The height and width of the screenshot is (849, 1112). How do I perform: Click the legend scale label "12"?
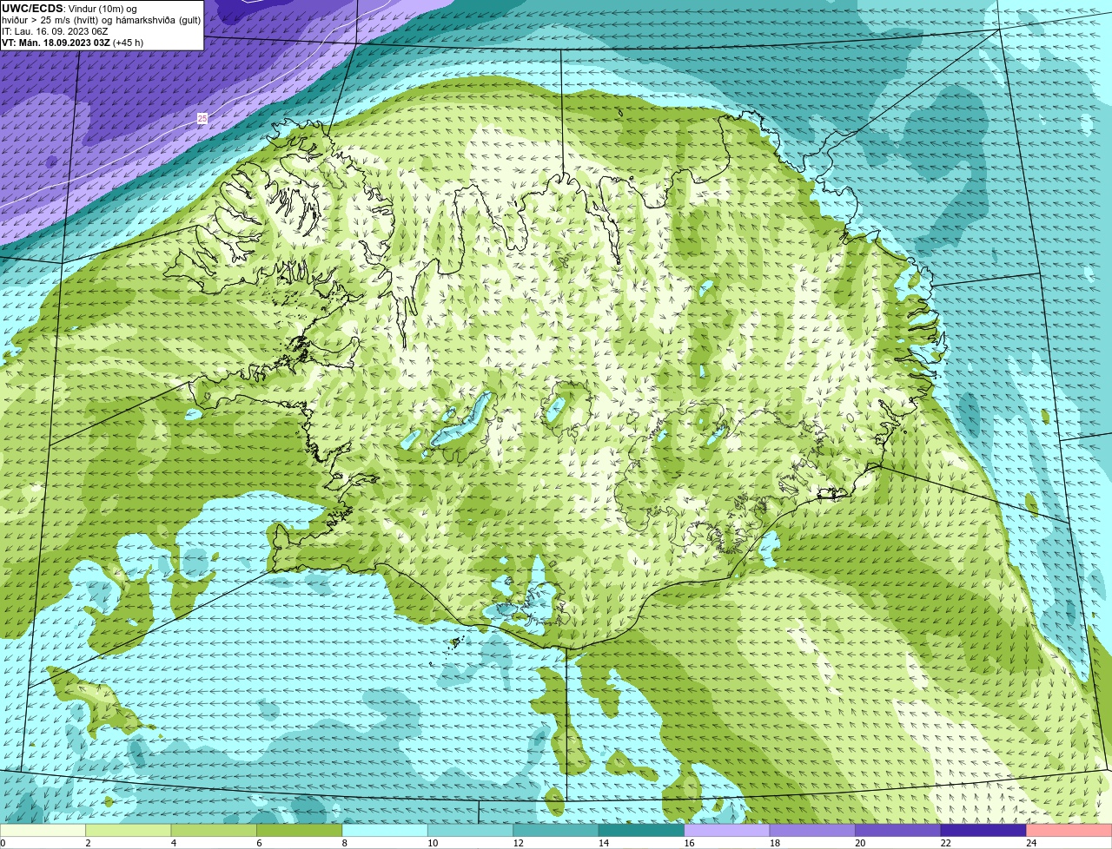[518, 843]
